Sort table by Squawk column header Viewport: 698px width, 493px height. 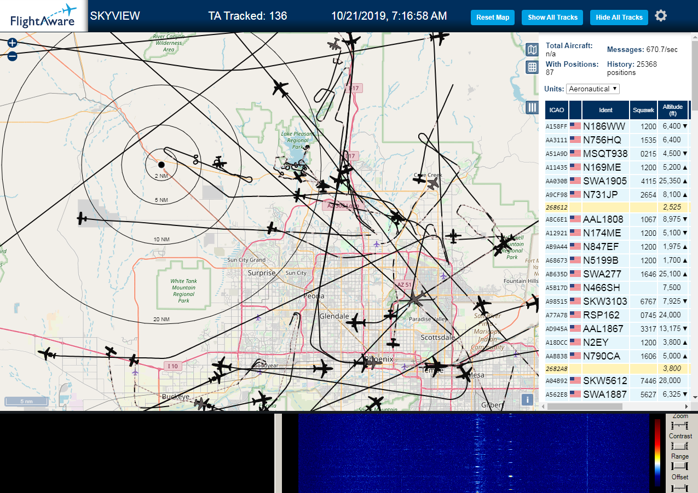click(643, 110)
